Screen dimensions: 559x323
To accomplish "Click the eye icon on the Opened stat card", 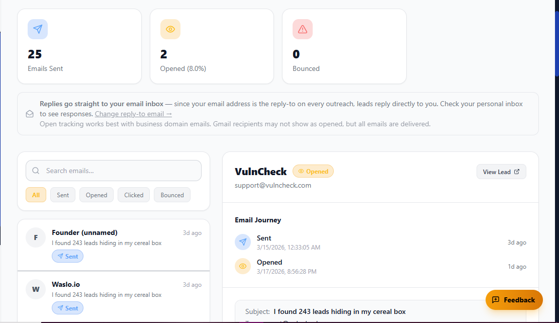I will tap(170, 29).
